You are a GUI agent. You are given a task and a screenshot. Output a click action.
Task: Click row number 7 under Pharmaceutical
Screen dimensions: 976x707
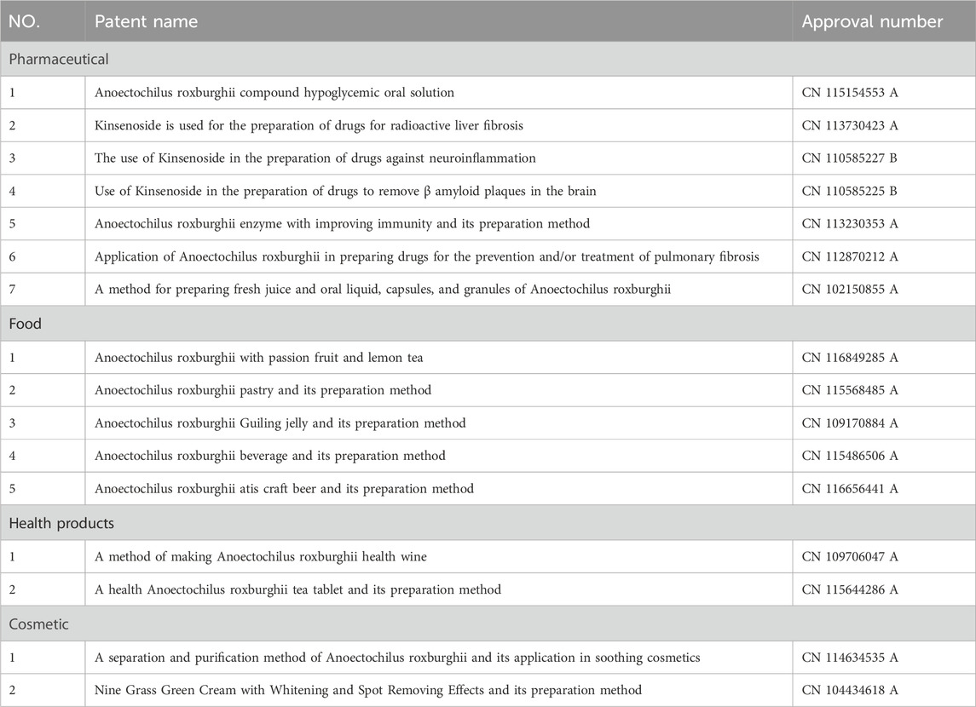pyautogui.click(x=12, y=289)
